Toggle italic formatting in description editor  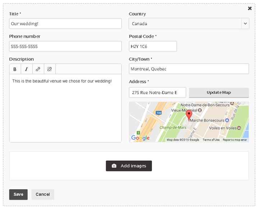[x=27, y=69]
